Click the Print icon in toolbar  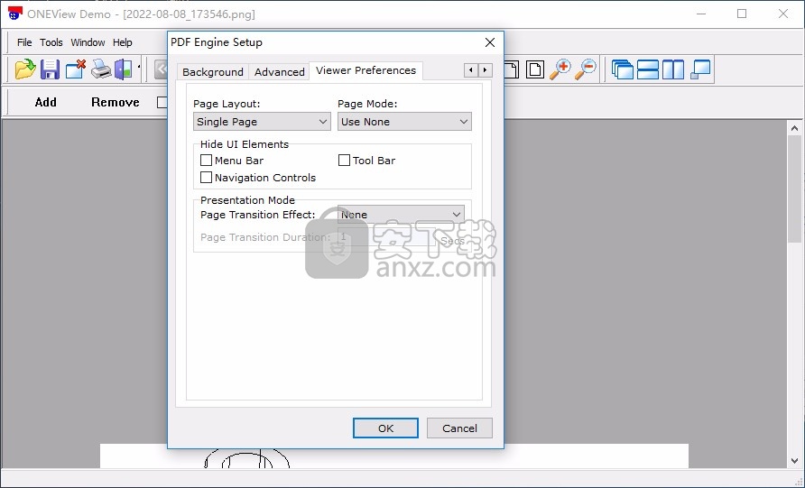click(101, 69)
